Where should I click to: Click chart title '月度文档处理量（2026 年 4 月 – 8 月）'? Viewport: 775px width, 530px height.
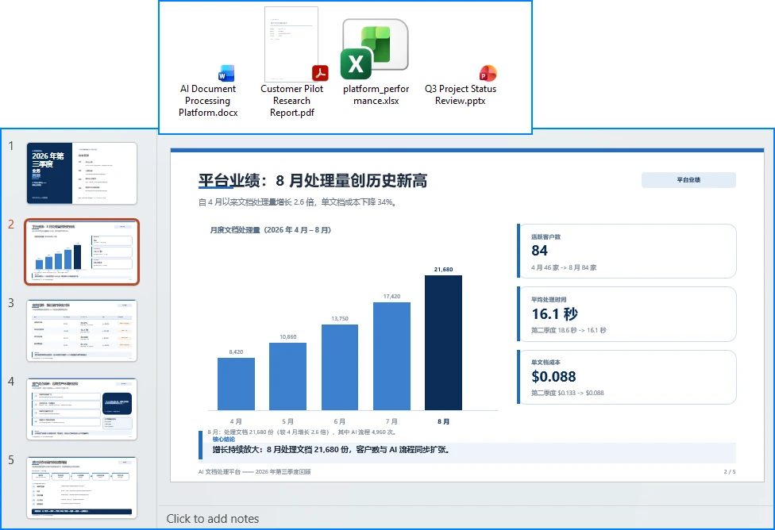(x=270, y=230)
